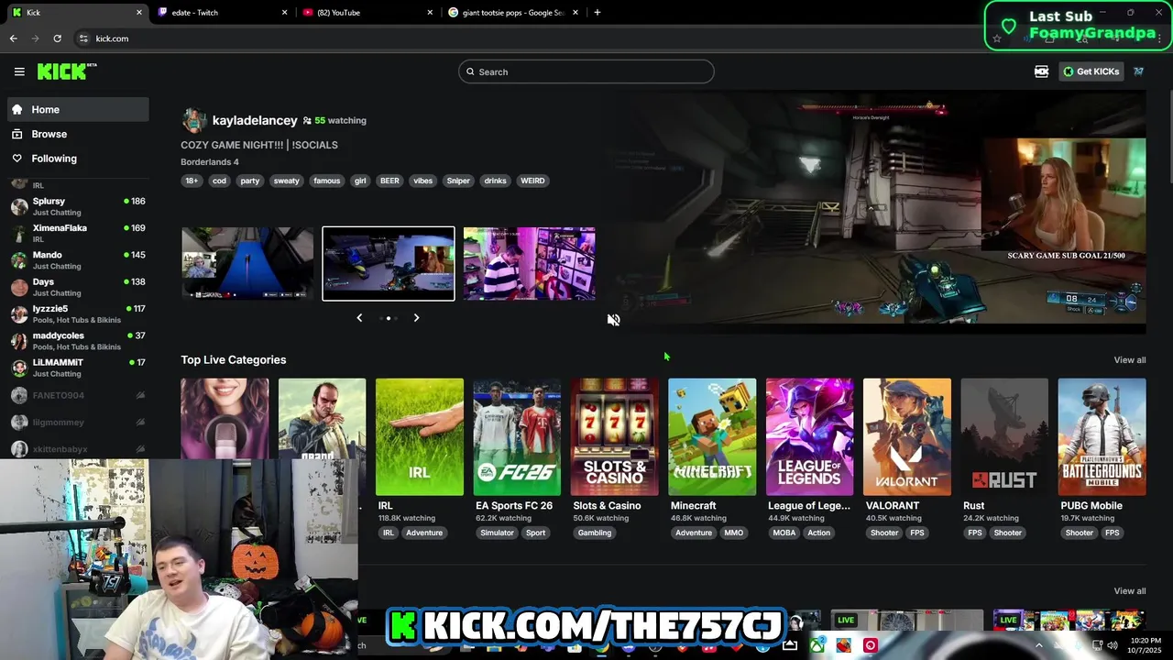This screenshot has width=1173, height=660.
Task: Open the taskbar clock and date
Action: pos(1146,645)
